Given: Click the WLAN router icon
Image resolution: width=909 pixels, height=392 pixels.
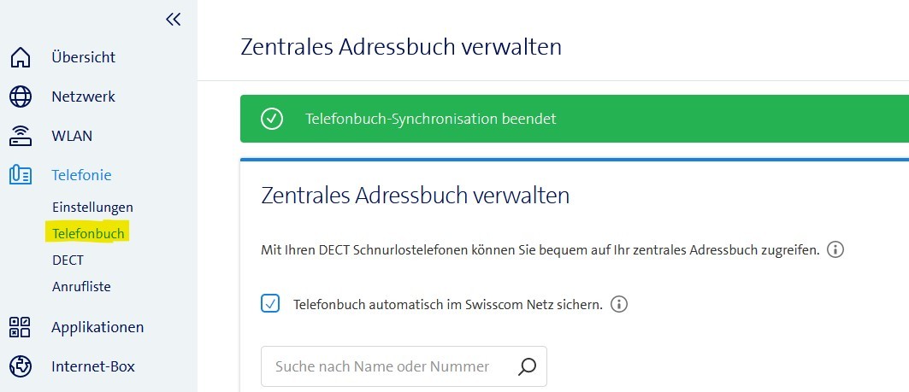Looking at the screenshot, I should 21,136.
